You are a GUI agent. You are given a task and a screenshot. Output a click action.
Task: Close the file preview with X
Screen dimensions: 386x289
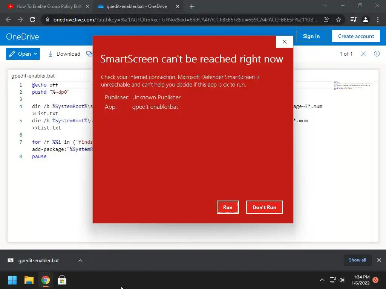click(363, 54)
